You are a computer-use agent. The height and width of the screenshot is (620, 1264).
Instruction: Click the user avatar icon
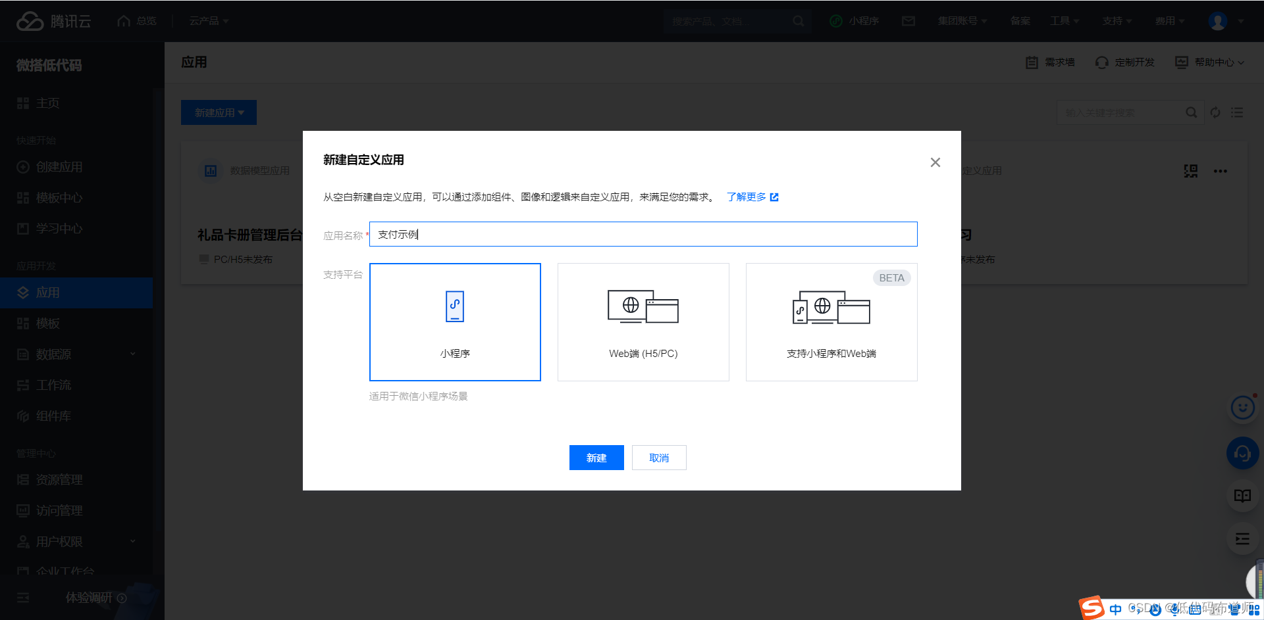(1218, 21)
